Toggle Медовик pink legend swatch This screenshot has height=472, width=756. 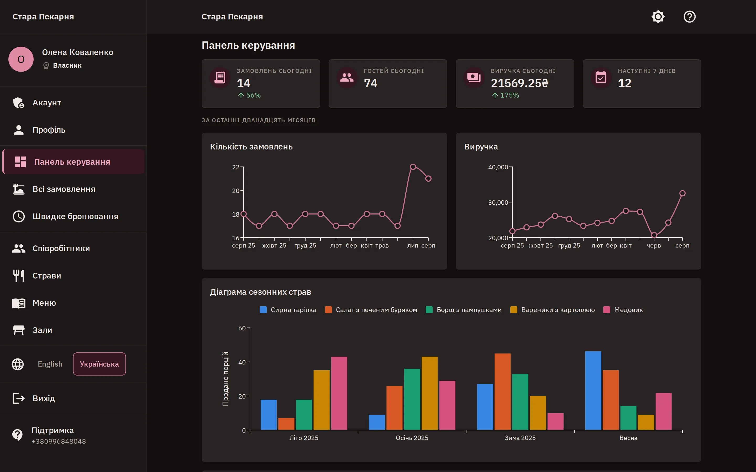coord(607,310)
